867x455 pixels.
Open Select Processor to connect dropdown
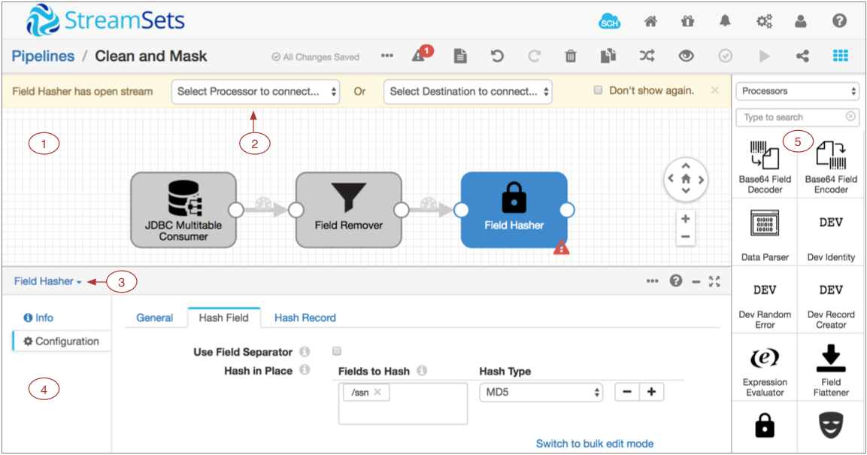(x=256, y=92)
